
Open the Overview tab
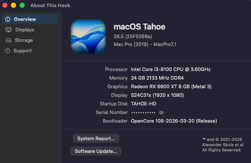point(25,19)
